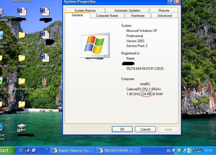
Task: Open the Advanced tab
Action: click(x=165, y=16)
